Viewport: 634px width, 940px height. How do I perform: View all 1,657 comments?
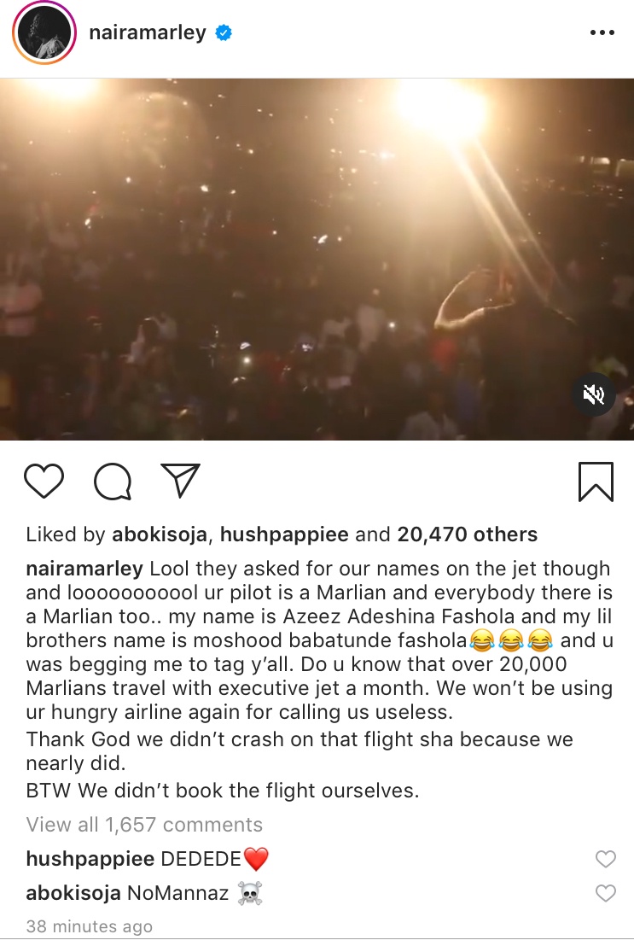pos(144,825)
